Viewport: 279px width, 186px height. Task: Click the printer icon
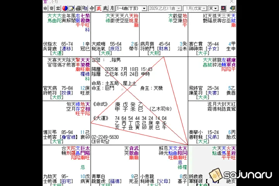click(78, 8)
